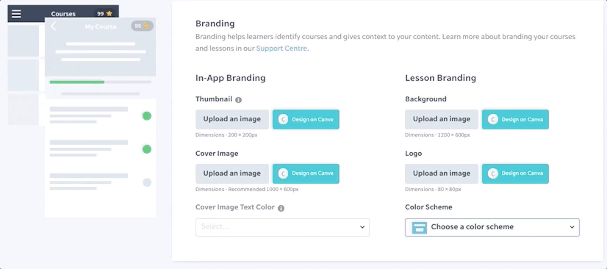Click the Thumbnail info icon
This screenshot has height=269, width=607.
[238, 100]
